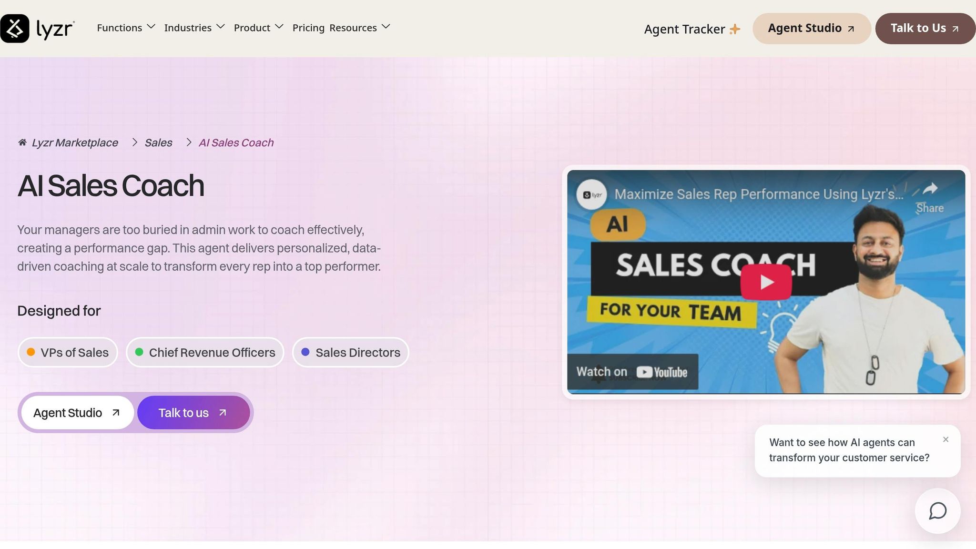This screenshot has width=976, height=549.
Task: Go to Sales breadcrumb link
Action: click(158, 142)
